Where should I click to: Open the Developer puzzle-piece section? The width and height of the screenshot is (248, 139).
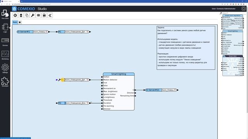[x=5, y=82]
